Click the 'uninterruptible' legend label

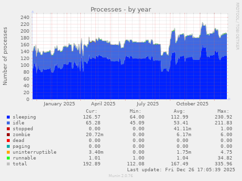[35, 152]
